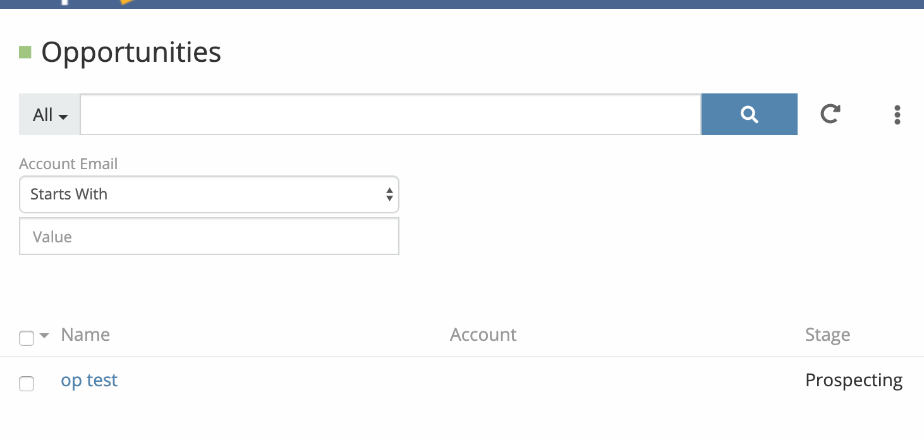Click the green square Opportunities icon
924x438 pixels.
tap(25, 52)
